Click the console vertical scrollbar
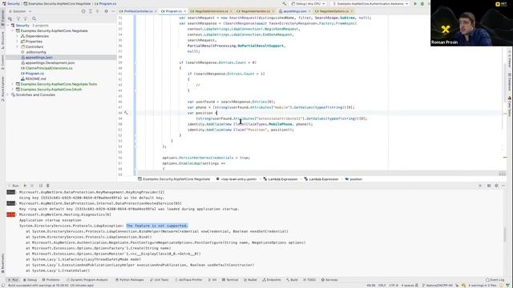The width and height of the screenshot is (513, 288). tap(504, 234)
